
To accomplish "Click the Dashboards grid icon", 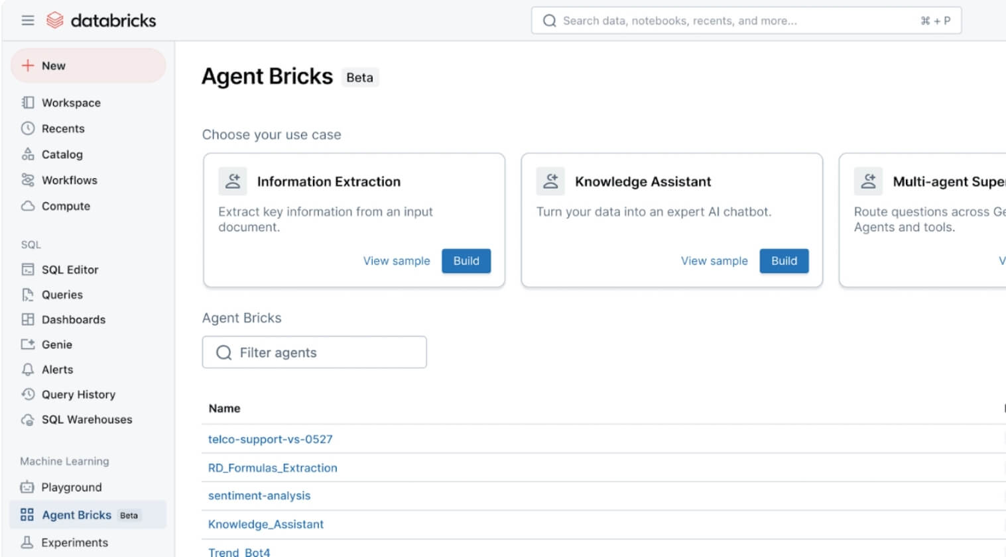I will click(x=28, y=319).
